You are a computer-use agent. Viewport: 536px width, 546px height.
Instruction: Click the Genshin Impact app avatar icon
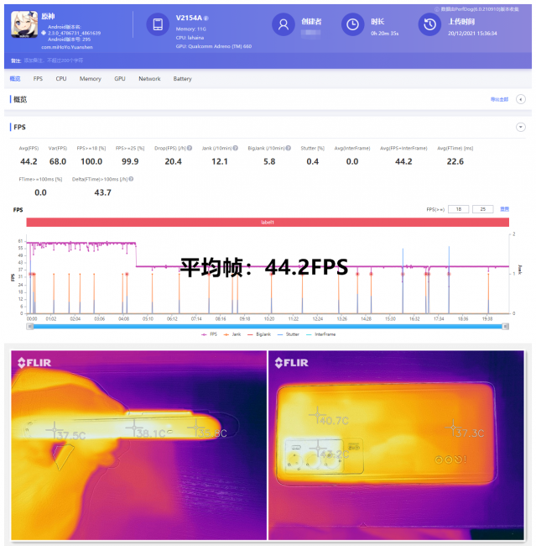pos(24,24)
